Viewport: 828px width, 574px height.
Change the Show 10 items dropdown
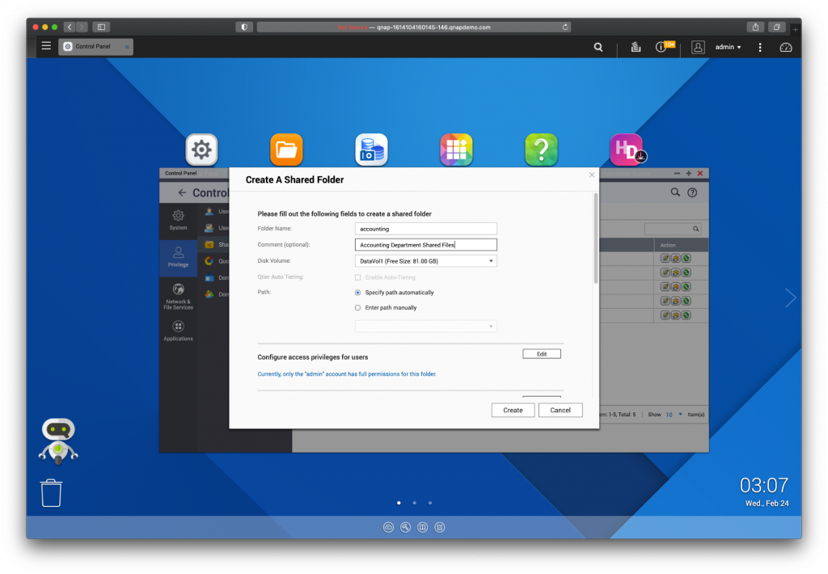[x=673, y=415]
